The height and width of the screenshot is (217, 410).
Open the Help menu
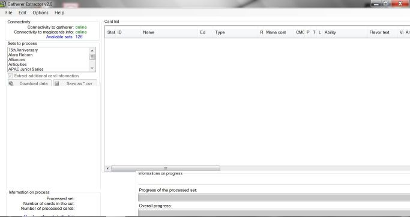click(59, 13)
